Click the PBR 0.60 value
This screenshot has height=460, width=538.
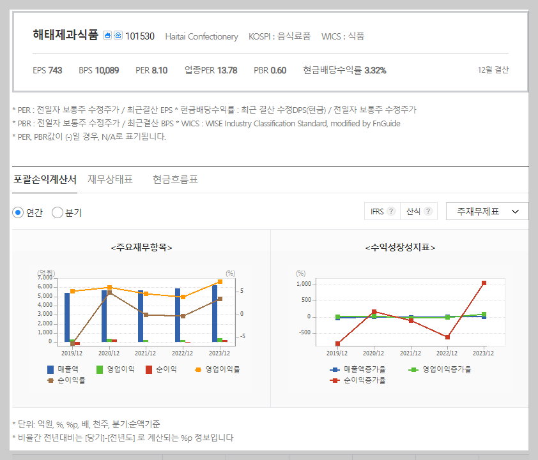pyautogui.click(x=270, y=70)
